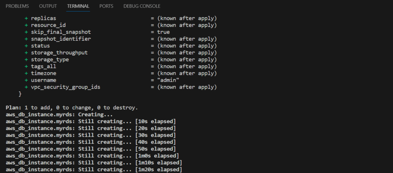Click the "1m0s elapsed" log line
This screenshot has height=173, width=393.
click(92, 156)
